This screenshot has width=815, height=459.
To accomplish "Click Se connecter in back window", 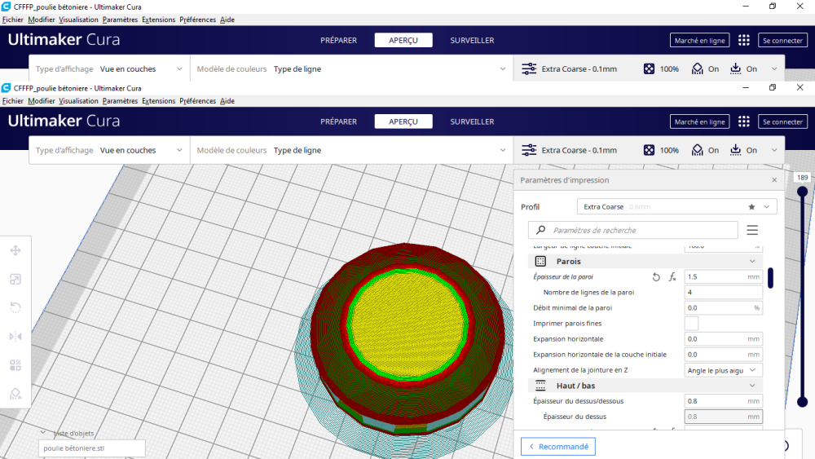I will pos(782,40).
